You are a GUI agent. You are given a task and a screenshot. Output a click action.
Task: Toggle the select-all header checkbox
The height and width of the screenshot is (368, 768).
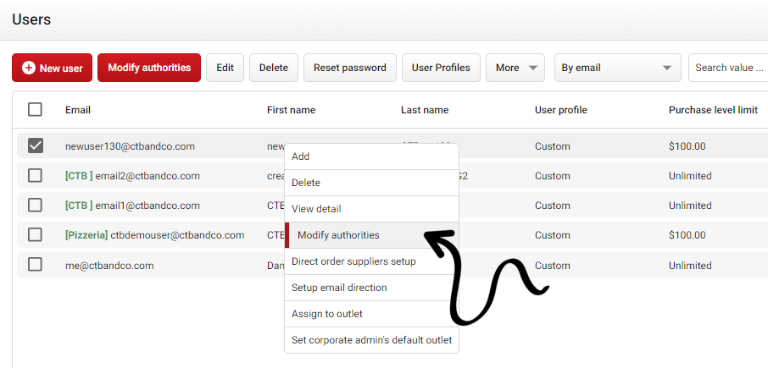point(35,109)
